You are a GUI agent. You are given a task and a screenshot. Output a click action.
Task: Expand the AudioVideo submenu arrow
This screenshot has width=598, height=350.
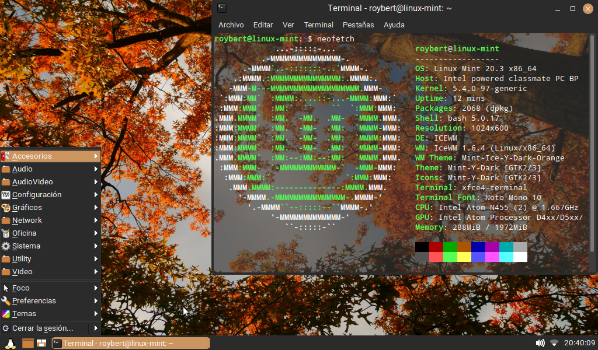click(x=96, y=182)
